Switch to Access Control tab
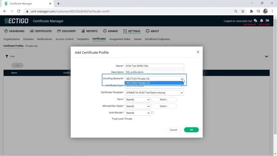Viewport: 277px width, 156px height. [x=64, y=39]
